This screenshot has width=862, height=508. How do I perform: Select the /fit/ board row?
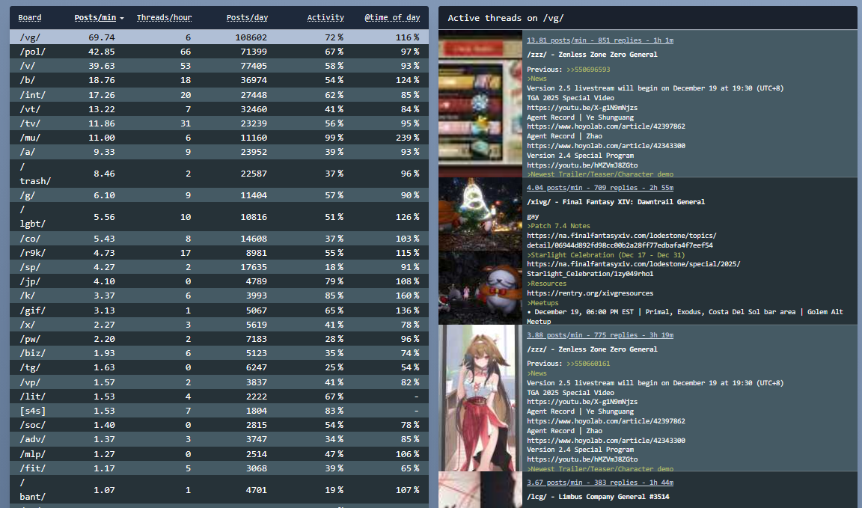218,468
